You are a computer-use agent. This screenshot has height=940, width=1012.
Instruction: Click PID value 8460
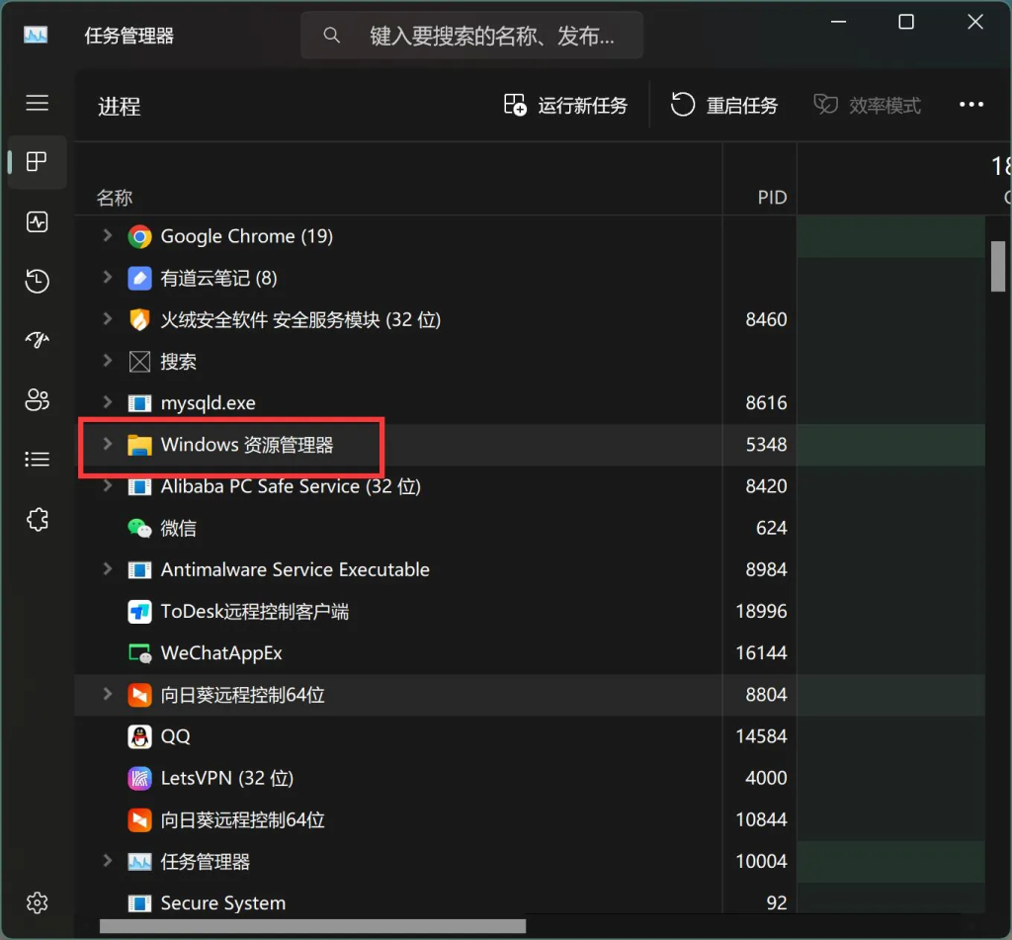click(766, 319)
